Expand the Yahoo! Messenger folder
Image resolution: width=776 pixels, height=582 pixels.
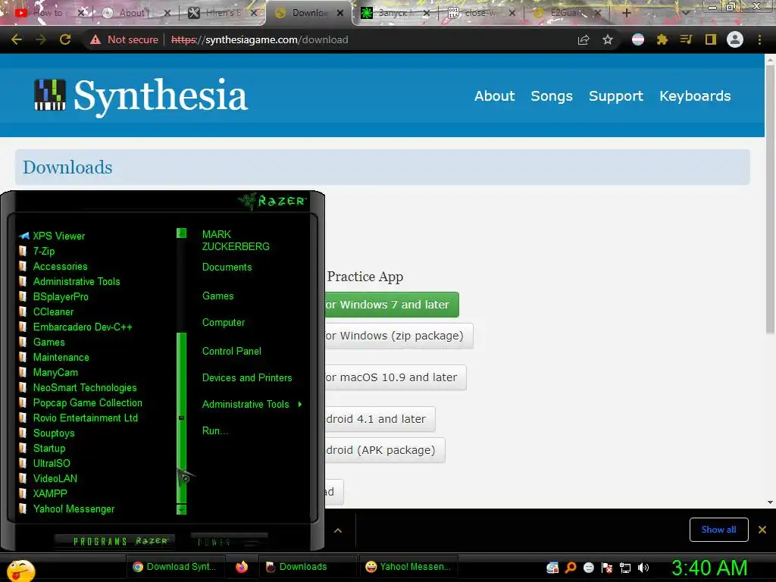(x=74, y=508)
